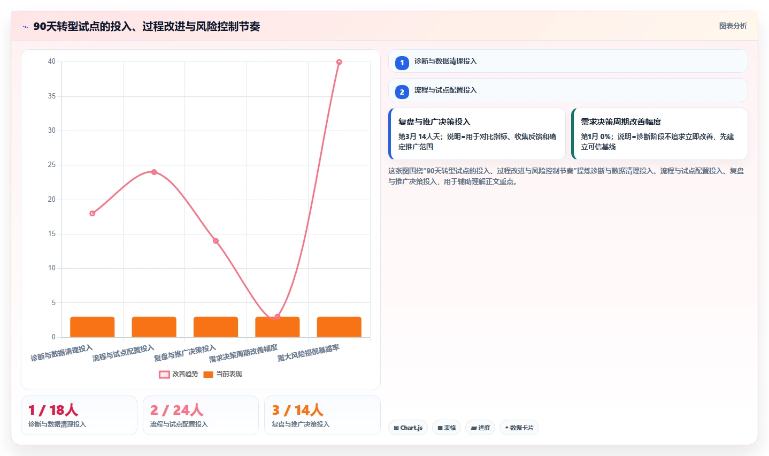Click the lightning icon beside the chart title
This screenshot has height=456, width=769.
(x=26, y=27)
